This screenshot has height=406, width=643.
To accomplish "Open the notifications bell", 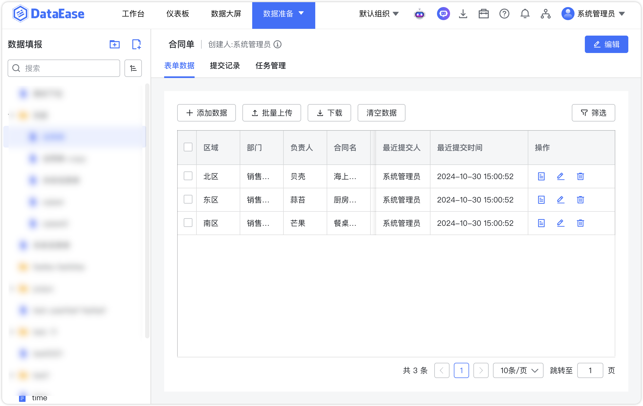I will (525, 14).
